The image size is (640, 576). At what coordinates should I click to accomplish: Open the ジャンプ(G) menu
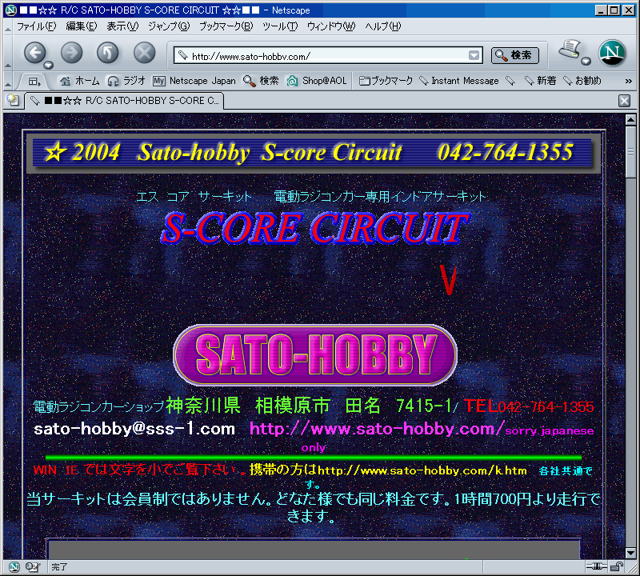click(169, 26)
